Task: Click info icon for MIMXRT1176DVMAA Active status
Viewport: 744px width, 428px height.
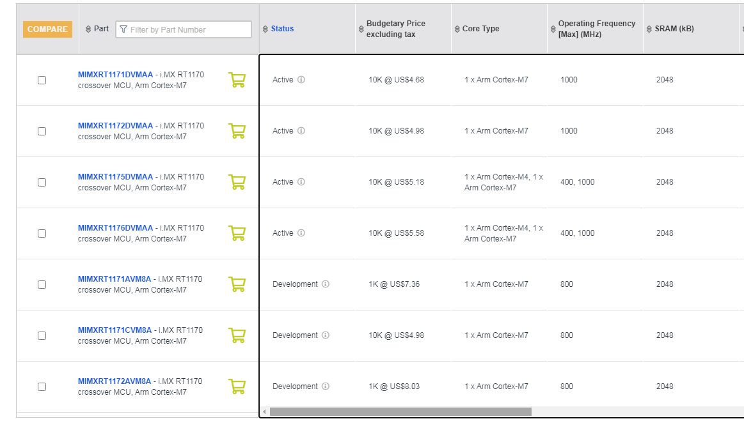Action: (x=301, y=233)
